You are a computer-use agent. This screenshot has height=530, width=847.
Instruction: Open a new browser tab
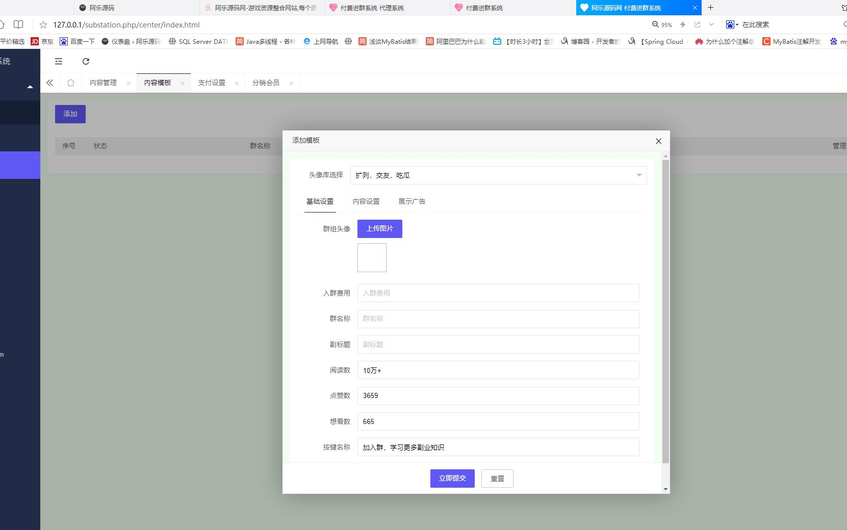click(x=710, y=8)
